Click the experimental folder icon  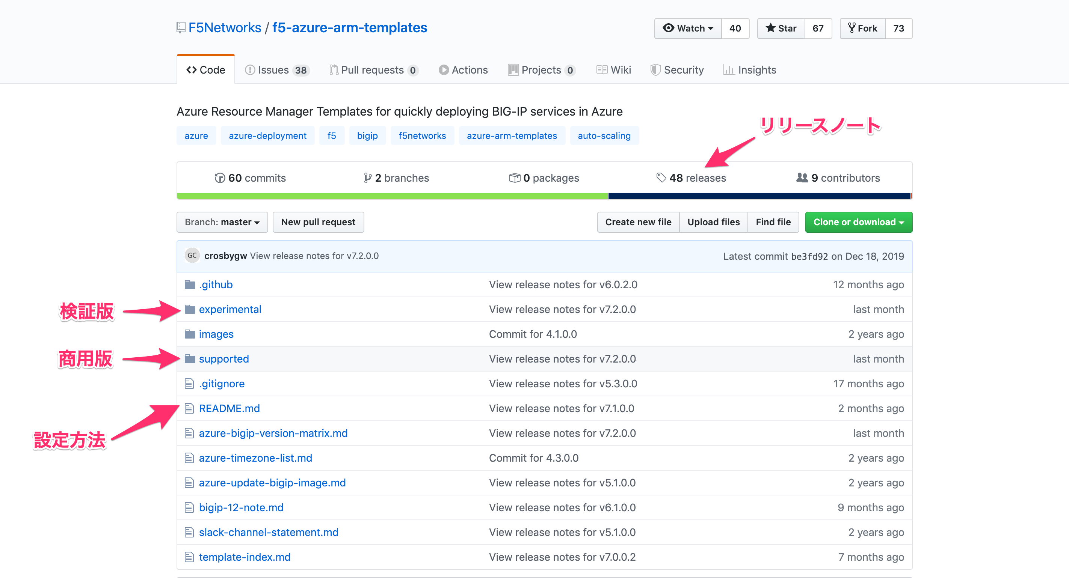pyautogui.click(x=190, y=309)
